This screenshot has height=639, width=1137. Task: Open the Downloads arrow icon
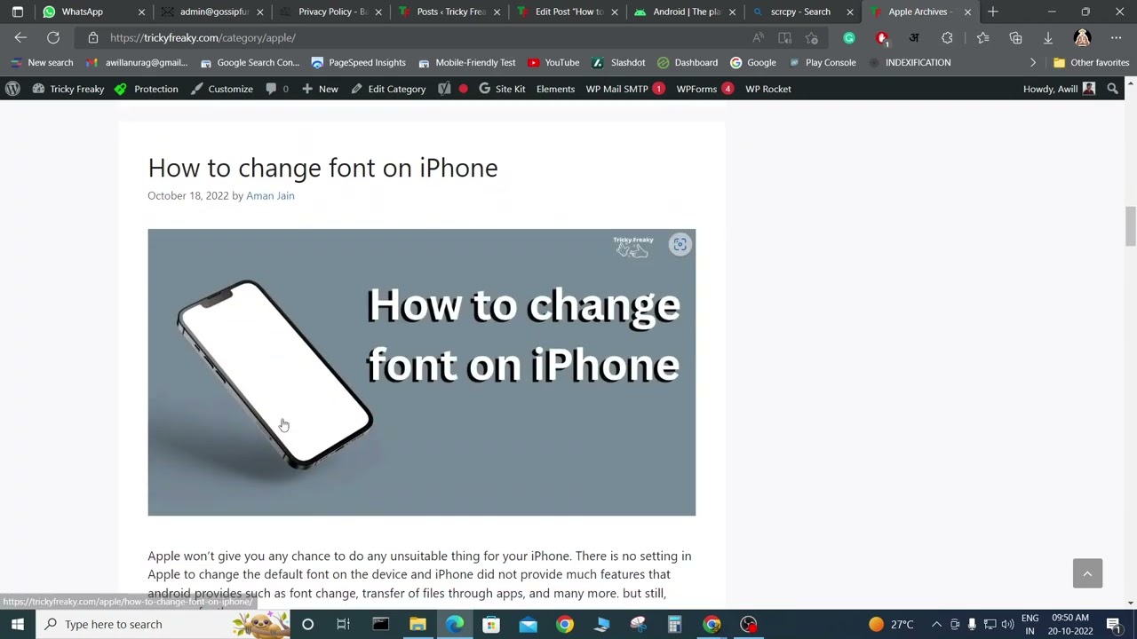tap(1048, 38)
